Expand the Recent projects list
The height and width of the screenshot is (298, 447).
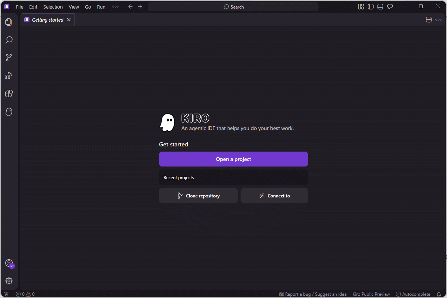pyautogui.click(x=234, y=177)
